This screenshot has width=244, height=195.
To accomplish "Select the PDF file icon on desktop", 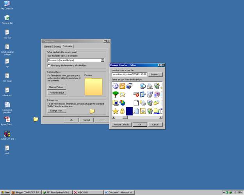I will pos(7,121).
